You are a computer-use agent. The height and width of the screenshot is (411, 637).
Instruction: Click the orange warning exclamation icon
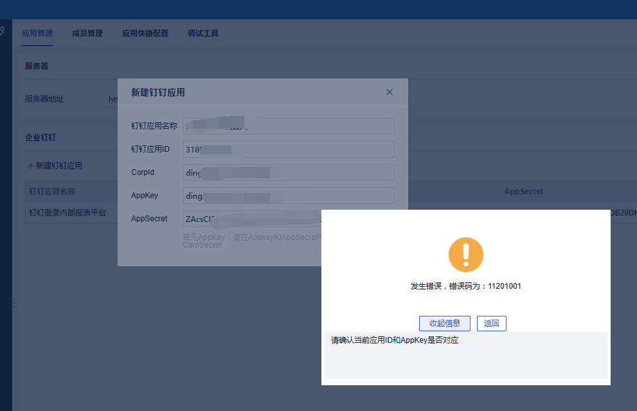[x=466, y=255]
